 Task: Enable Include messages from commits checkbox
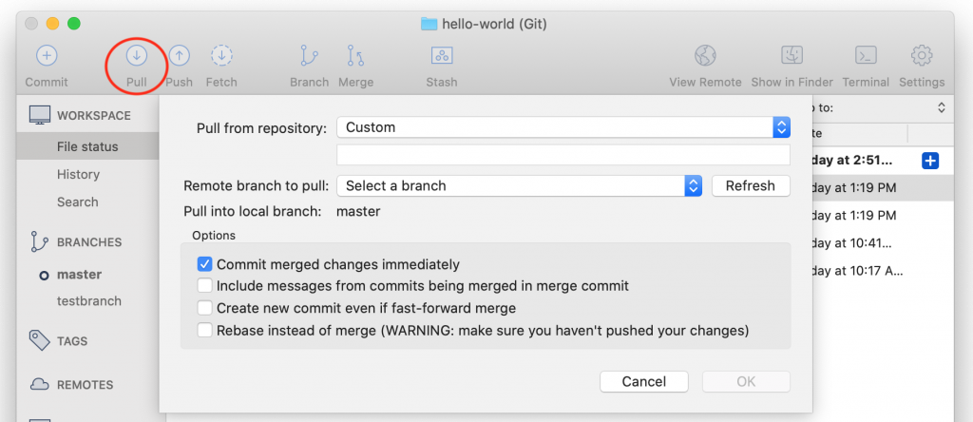(204, 286)
